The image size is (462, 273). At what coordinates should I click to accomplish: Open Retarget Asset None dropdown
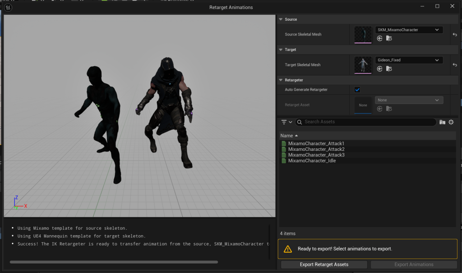[409, 100]
